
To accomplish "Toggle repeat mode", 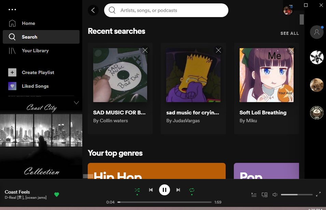I will pos(192,190).
